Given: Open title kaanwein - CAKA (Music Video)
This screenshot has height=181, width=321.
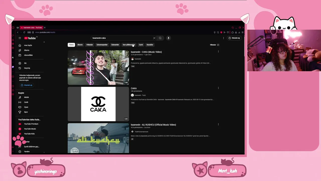Looking at the screenshot, I should 146,52.
